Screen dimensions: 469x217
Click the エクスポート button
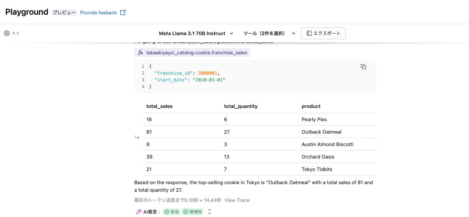click(323, 33)
